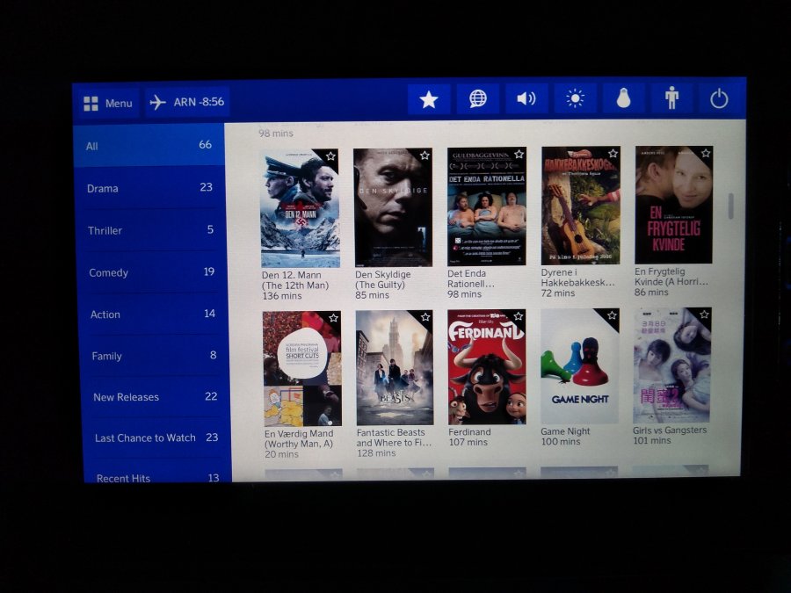
Task: Select the Den Skyldige poster thumbnail
Action: point(392,207)
